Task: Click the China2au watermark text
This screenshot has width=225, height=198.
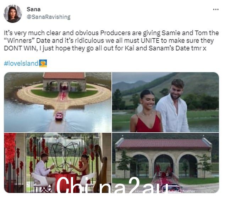Action: pos(112,185)
